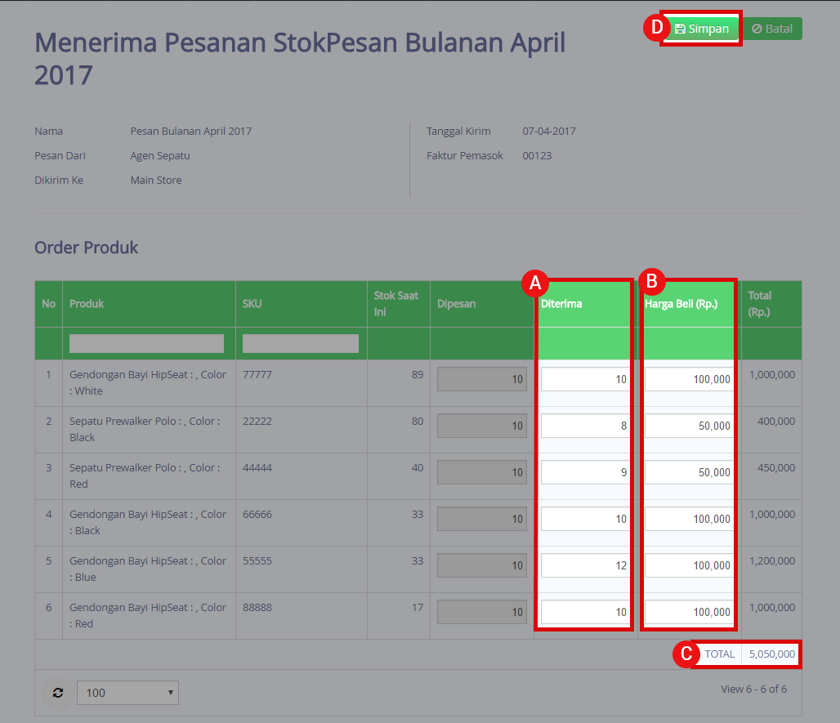Click the stock value 80

[418, 421]
